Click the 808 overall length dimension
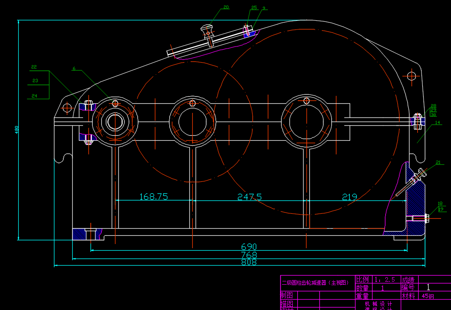The height and width of the screenshot is (310, 451). click(x=249, y=262)
